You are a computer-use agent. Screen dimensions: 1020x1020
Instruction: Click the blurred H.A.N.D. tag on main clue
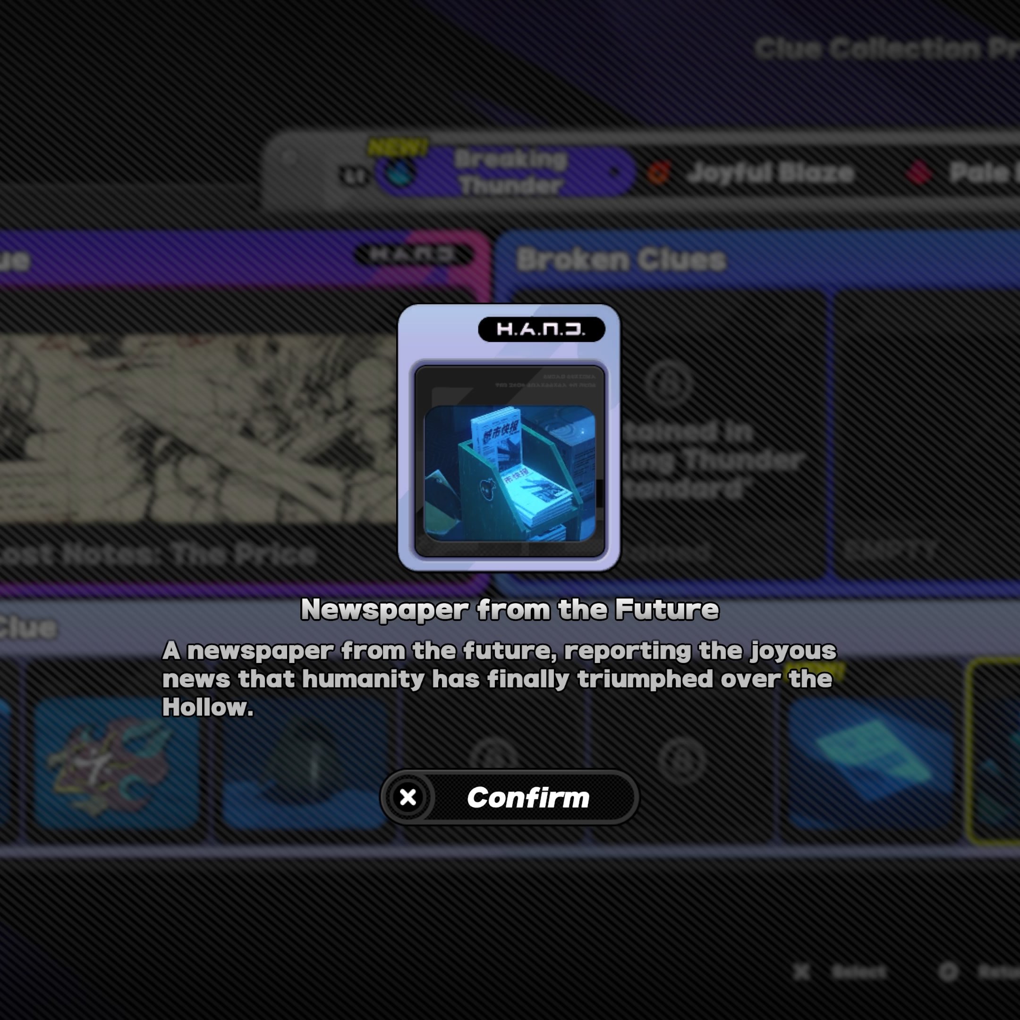coord(413,255)
